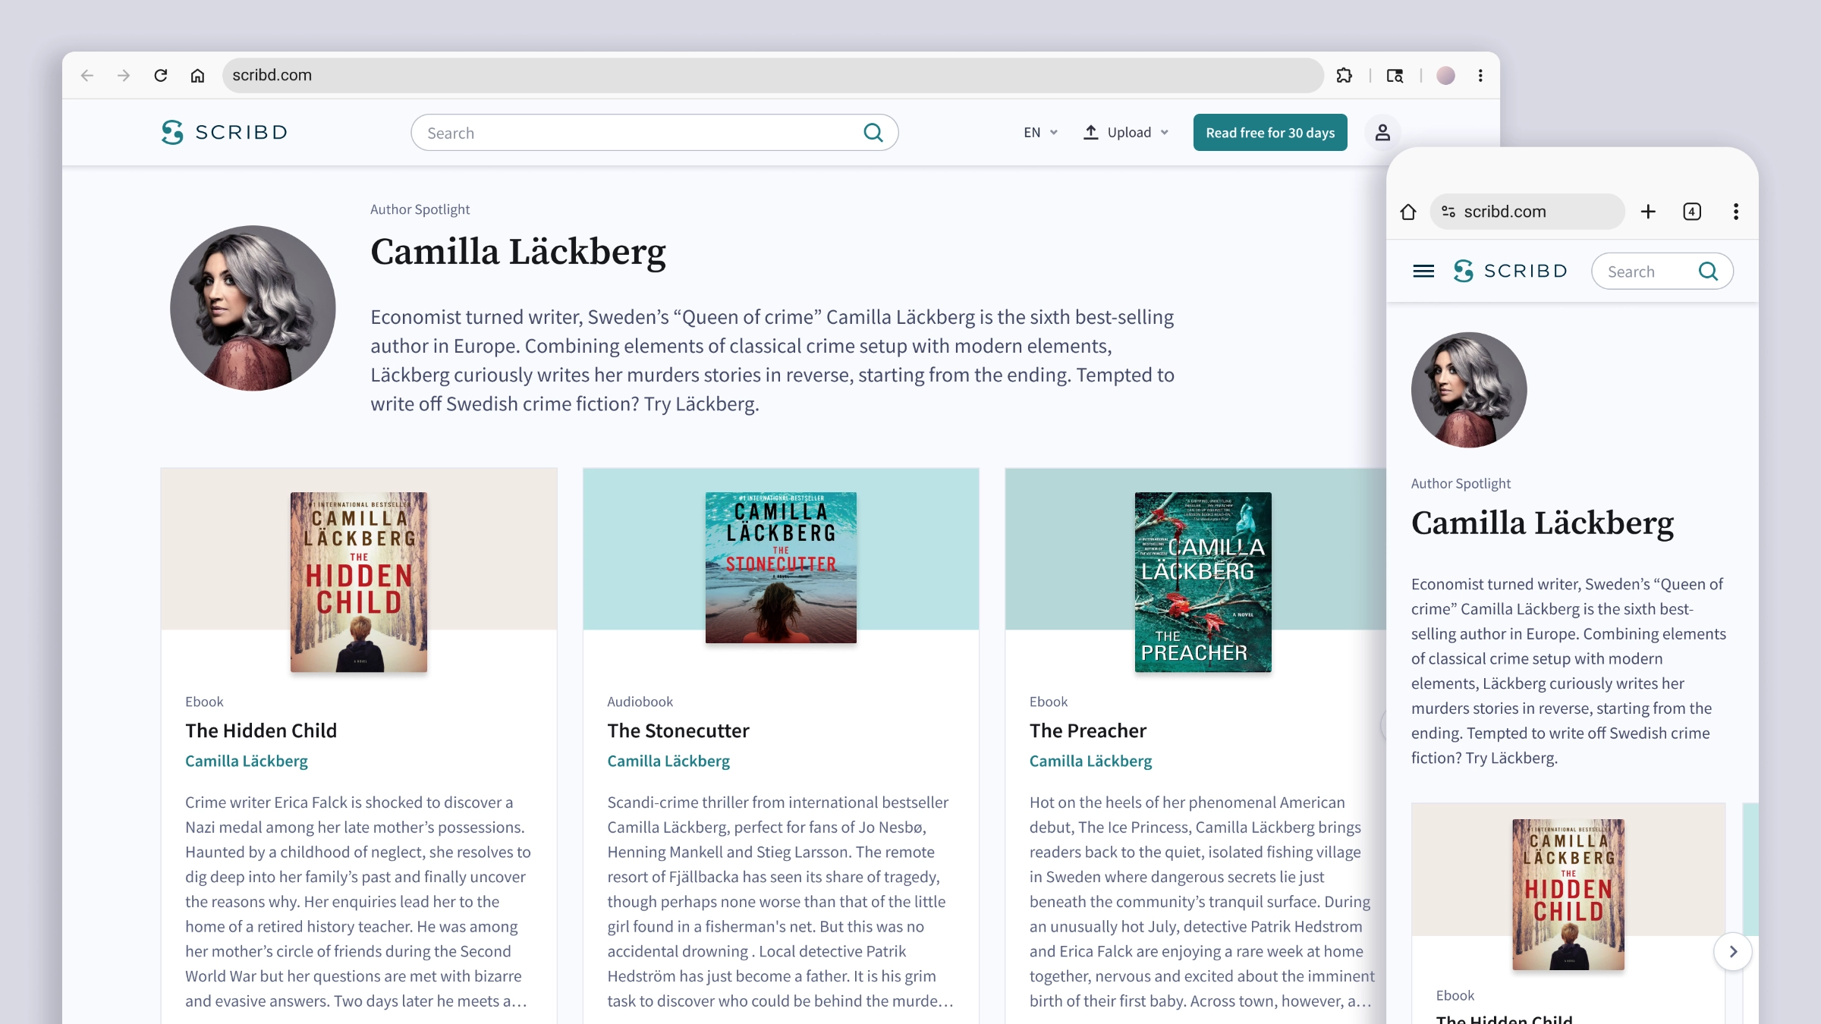Tap the mobile author portrait photo
The height and width of the screenshot is (1024, 1821).
click(x=1469, y=390)
